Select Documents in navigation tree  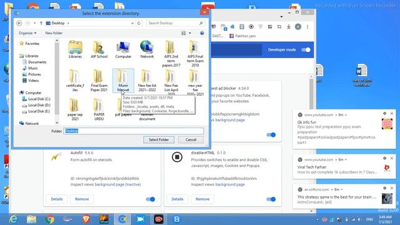[x=34, y=62]
